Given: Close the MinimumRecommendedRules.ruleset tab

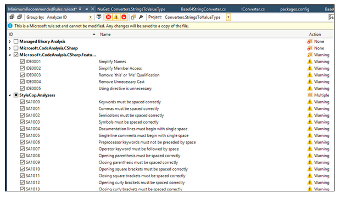Looking at the screenshot, I should tap(93, 9).
